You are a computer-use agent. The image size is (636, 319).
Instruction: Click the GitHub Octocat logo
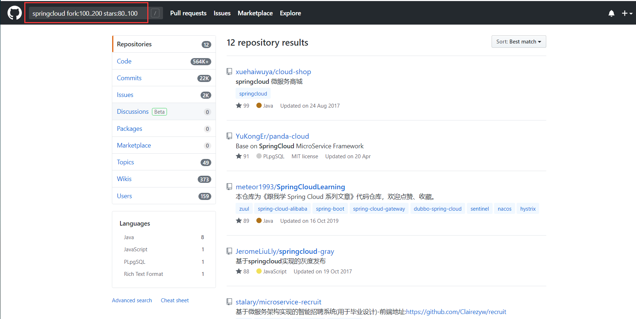[x=15, y=13]
